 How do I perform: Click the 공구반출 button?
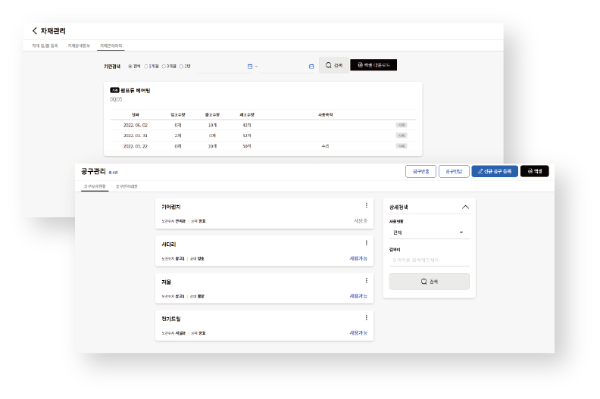[420, 171]
